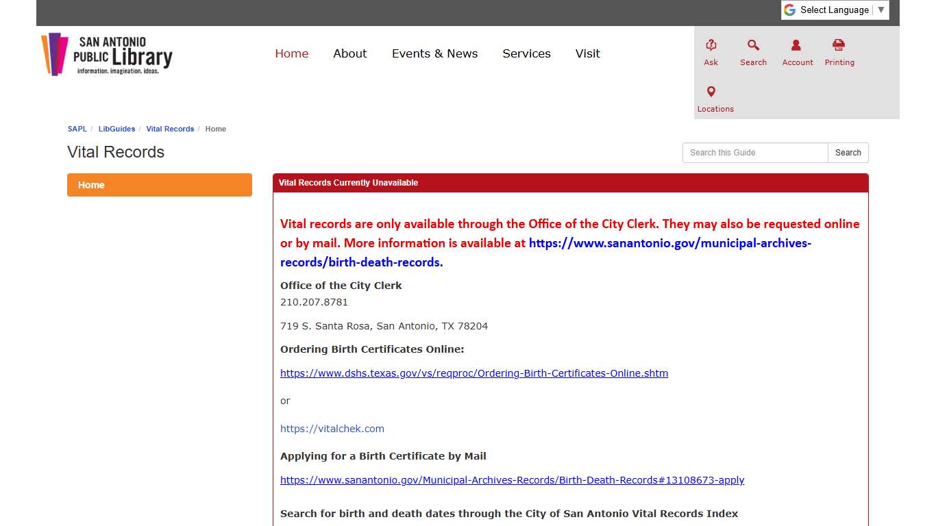Click the Google Translate logo icon
The image size is (936, 526).
point(789,10)
